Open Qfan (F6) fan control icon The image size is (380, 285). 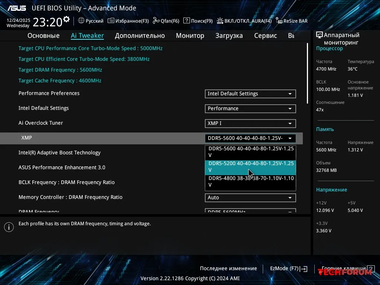coord(156,21)
